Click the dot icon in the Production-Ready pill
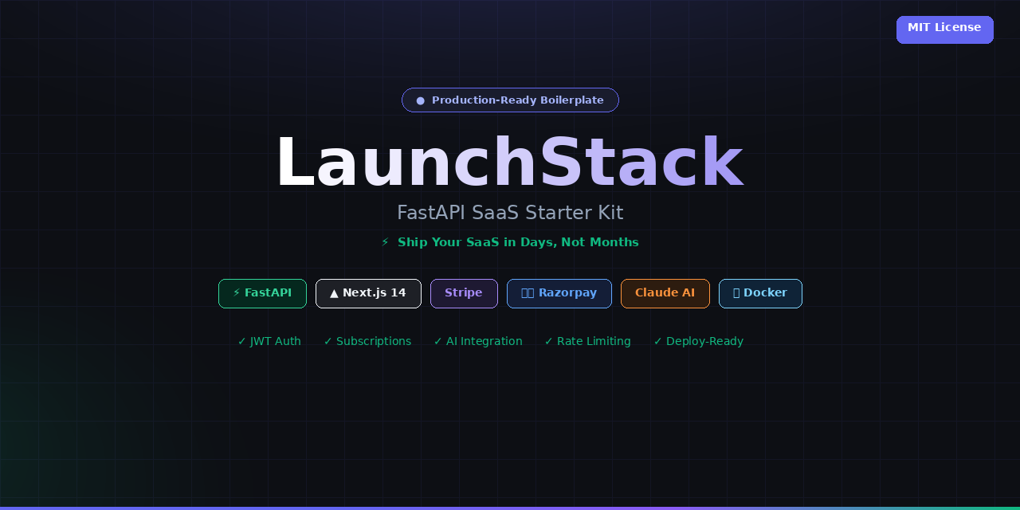Image resolution: width=1020 pixels, height=510 pixels. pos(420,100)
